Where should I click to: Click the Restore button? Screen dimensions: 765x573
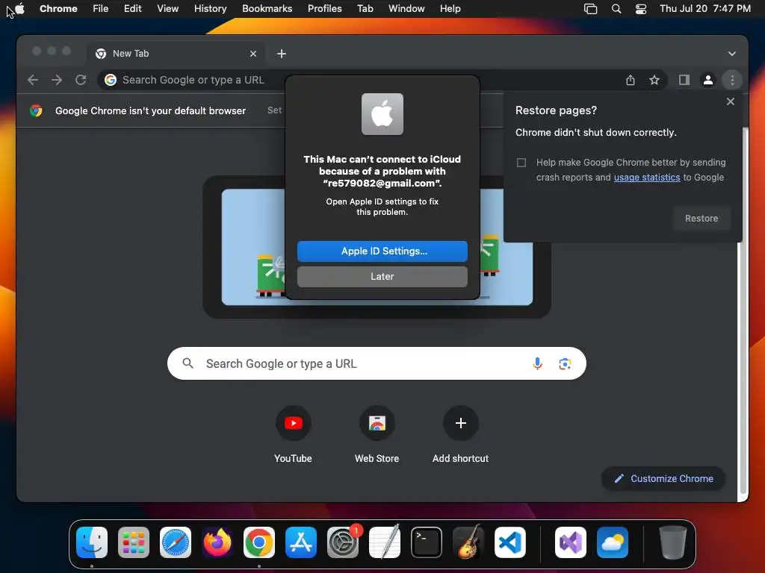701,219
